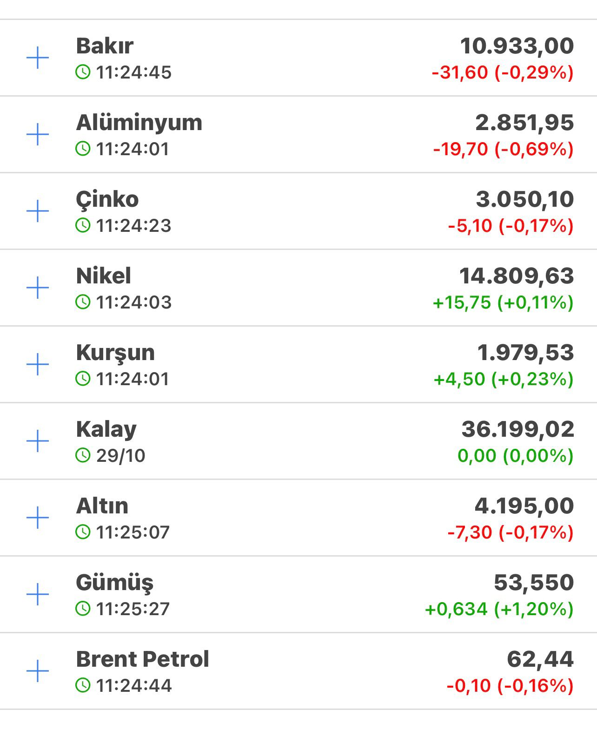The height and width of the screenshot is (755, 597).
Task: Click the Gümüş price 53,550
Action: [533, 583]
